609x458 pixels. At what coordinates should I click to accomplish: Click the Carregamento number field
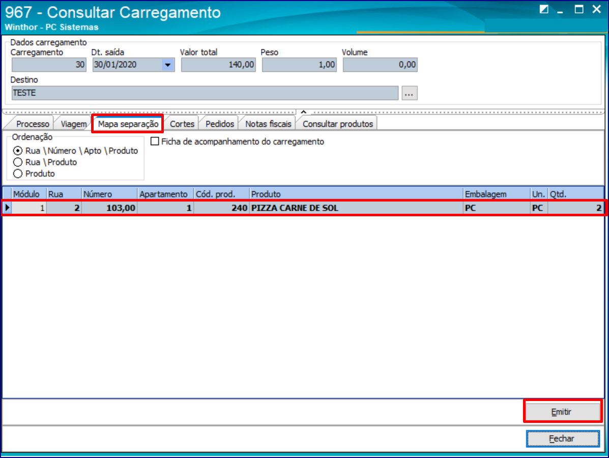(49, 65)
